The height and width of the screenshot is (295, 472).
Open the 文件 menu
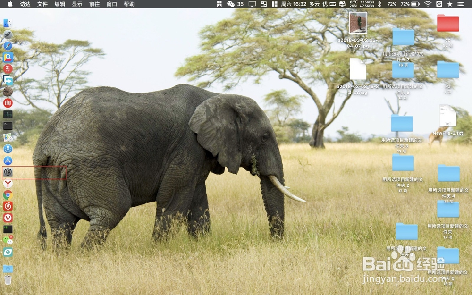pyautogui.click(x=42, y=4)
